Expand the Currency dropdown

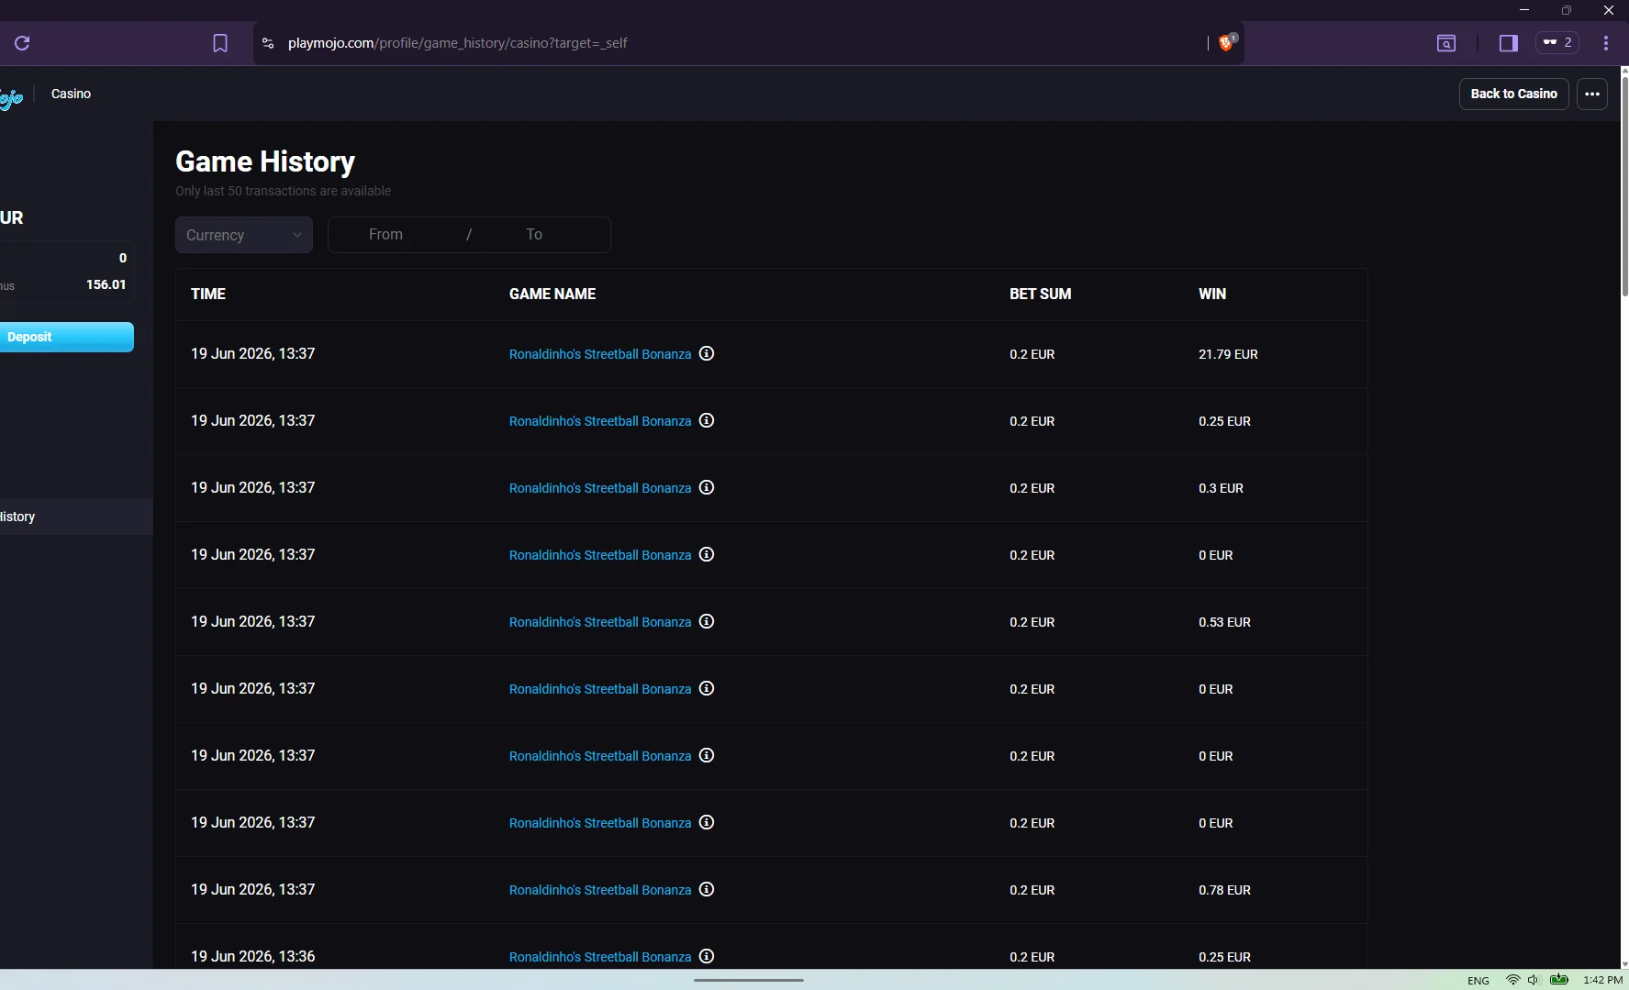click(x=244, y=235)
